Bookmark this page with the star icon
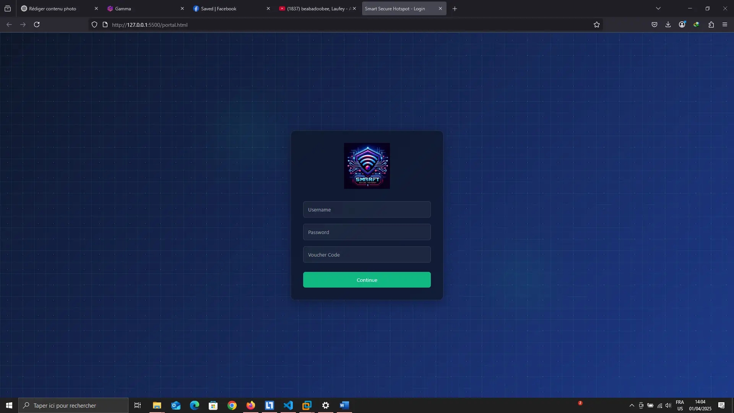The width and height of the screenshot is (734, 413). click(597, 25)
